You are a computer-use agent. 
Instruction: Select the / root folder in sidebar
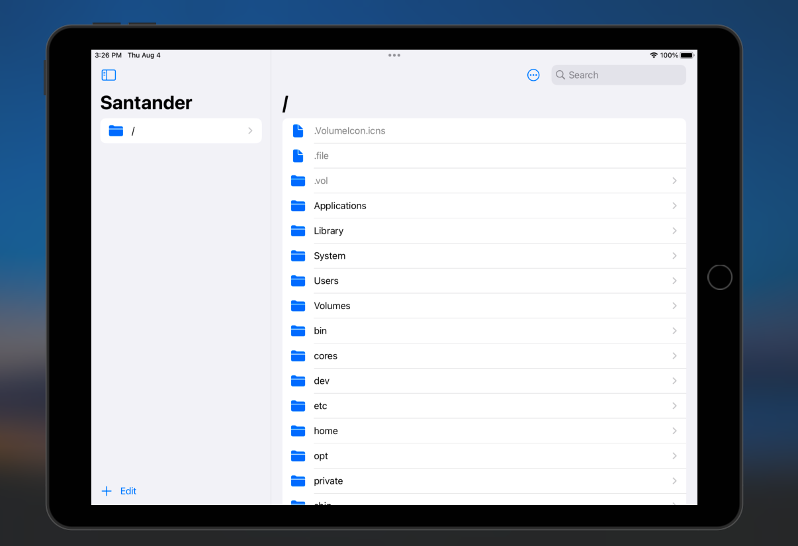point(181,131)
